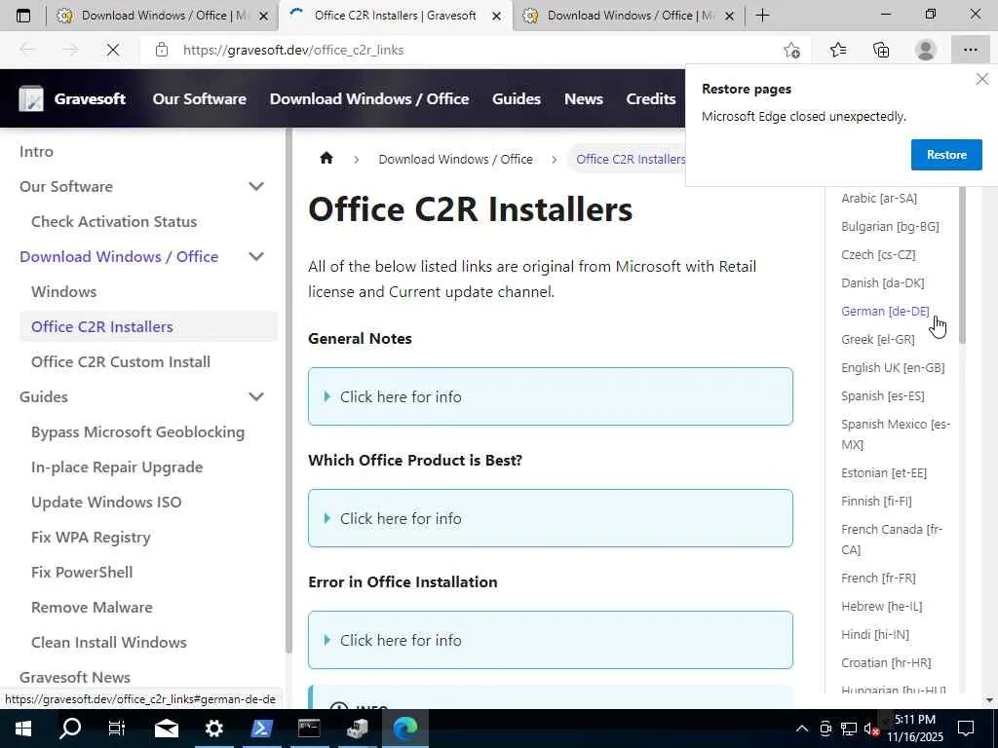Viewport: 998px width, 748px height.
Task: Open Check Activation Status page
Action: [x=114, y=221]
